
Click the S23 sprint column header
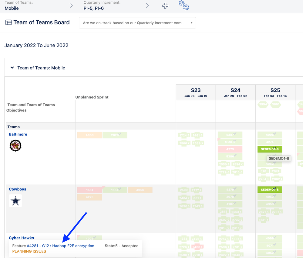[196, 92]
